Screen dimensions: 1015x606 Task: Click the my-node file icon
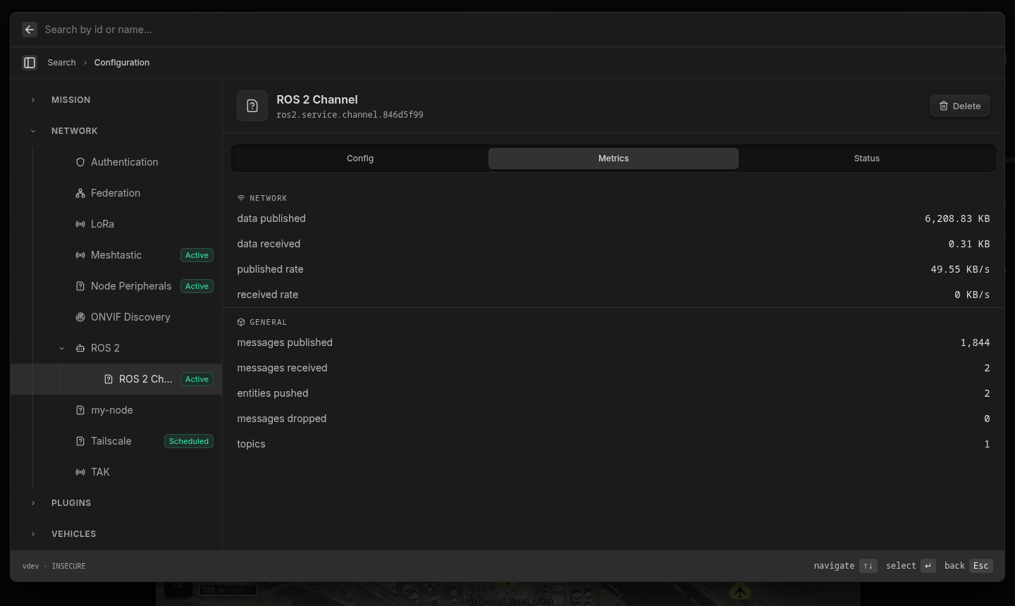pyautogui.click(x=80, y=410)
